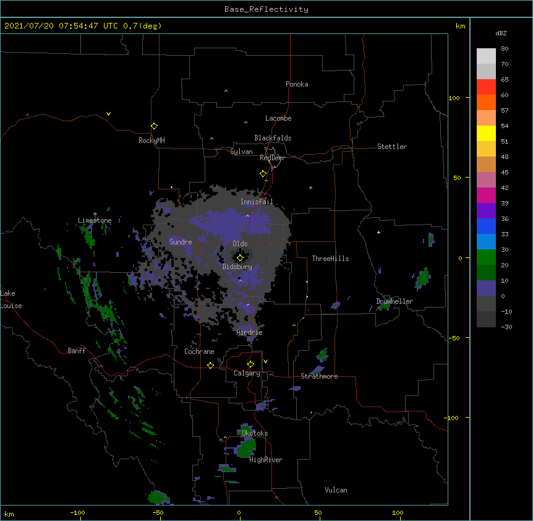Pick the yellow 51-54 dBZ legend swatch
Image resolution: width=533 pixels, height=521 pixels.
click(x=486, y=133)
